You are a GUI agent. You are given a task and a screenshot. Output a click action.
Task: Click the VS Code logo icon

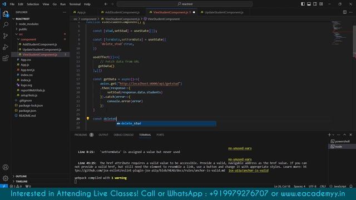[x=4, y=4]
